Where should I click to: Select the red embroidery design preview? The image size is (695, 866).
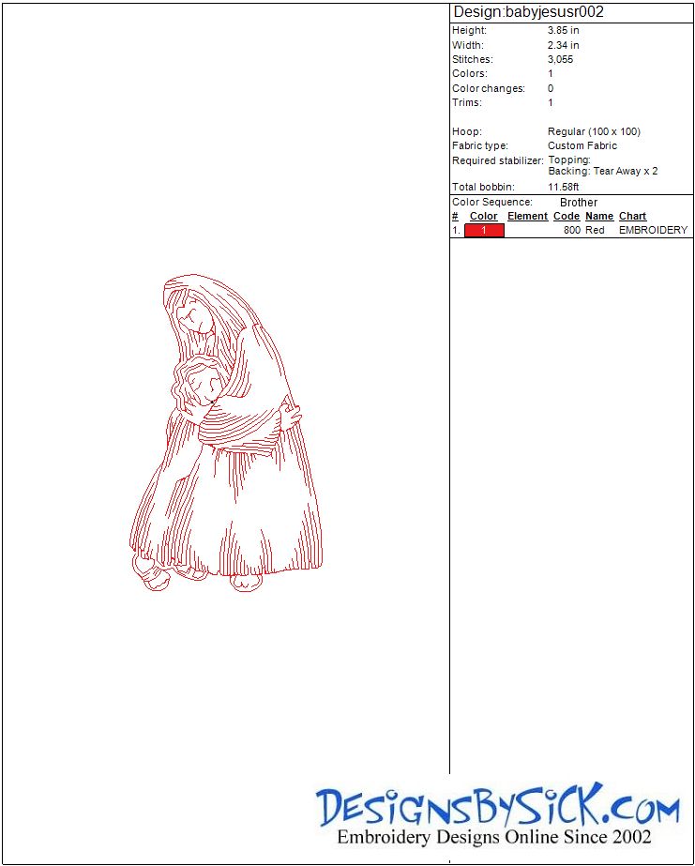tap(227, 433)
